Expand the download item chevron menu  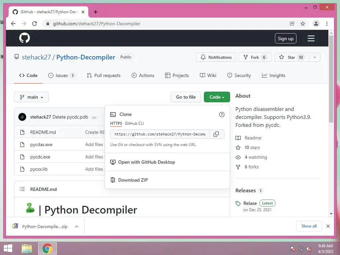pos(77,226)
